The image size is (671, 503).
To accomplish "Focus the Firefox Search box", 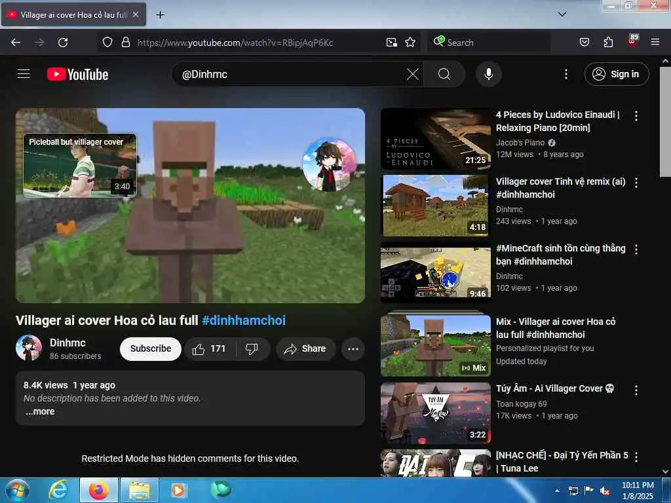I will coord(488,43).
